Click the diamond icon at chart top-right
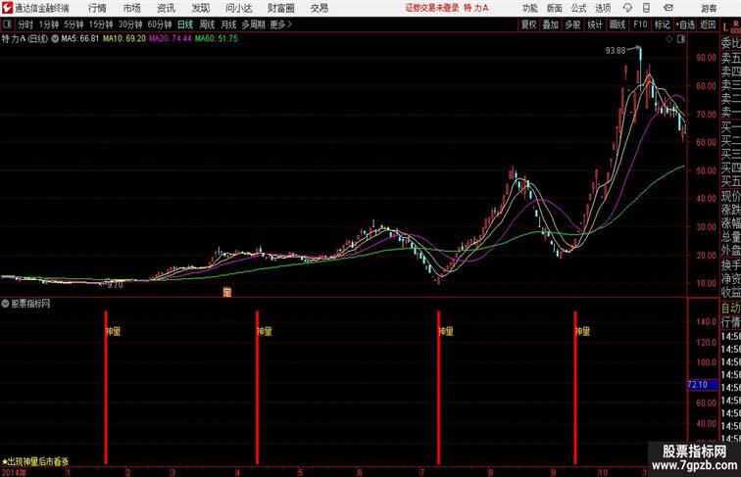This screenshot has width=741, height=477. [669, 39]
